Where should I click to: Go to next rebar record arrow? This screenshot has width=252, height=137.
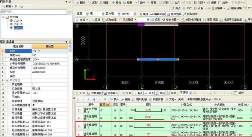(x=88, y=99)
